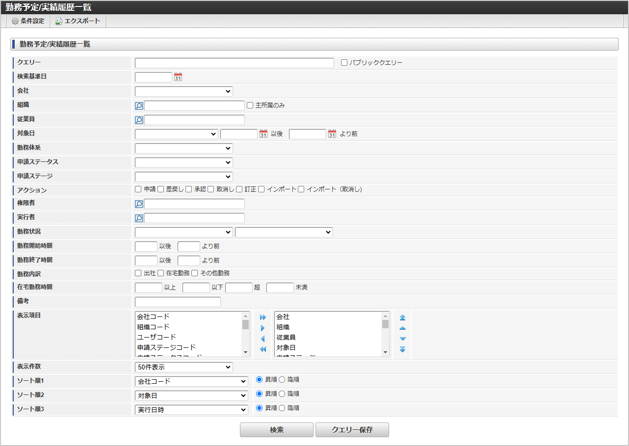Click エクスポート in the toolbar
This screenshot has width=629, height=446.
pyautogui.click(x=78, y=21)
